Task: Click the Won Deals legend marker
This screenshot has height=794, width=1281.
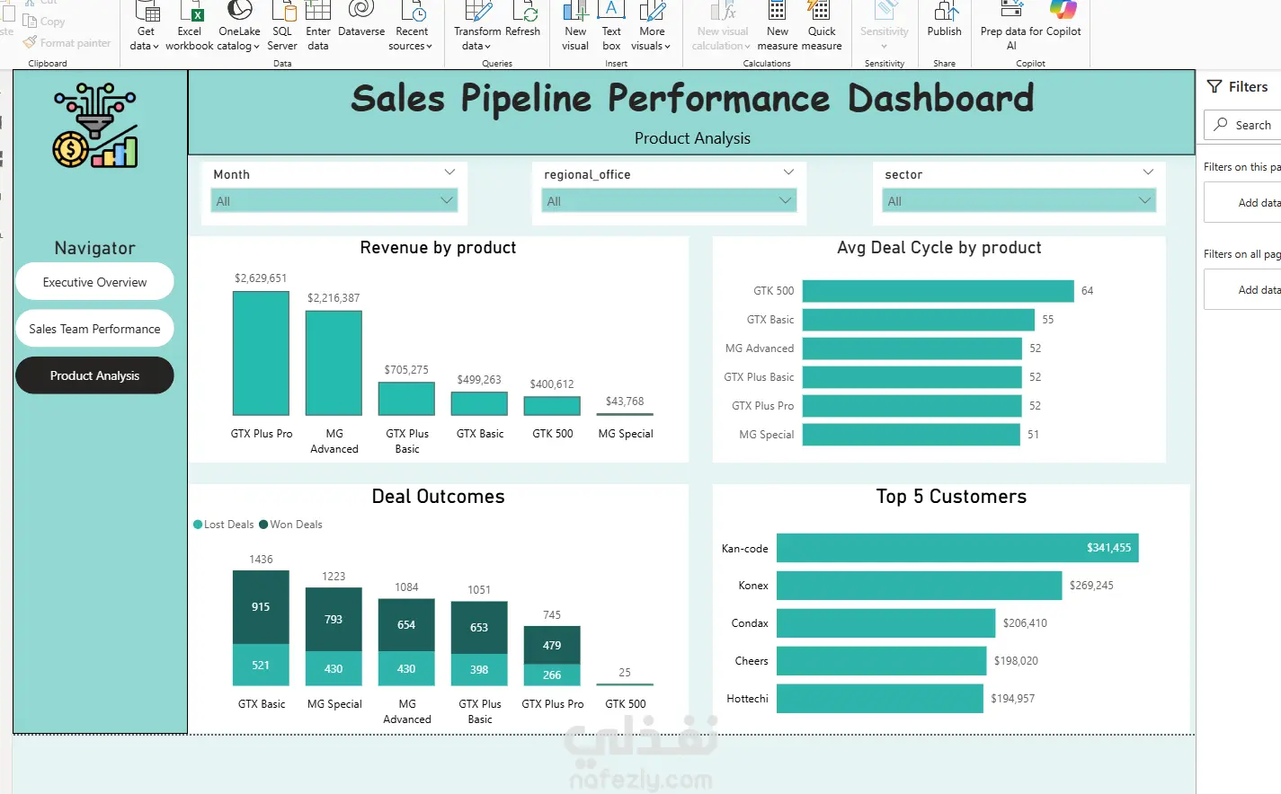Action: pos(263,525)
